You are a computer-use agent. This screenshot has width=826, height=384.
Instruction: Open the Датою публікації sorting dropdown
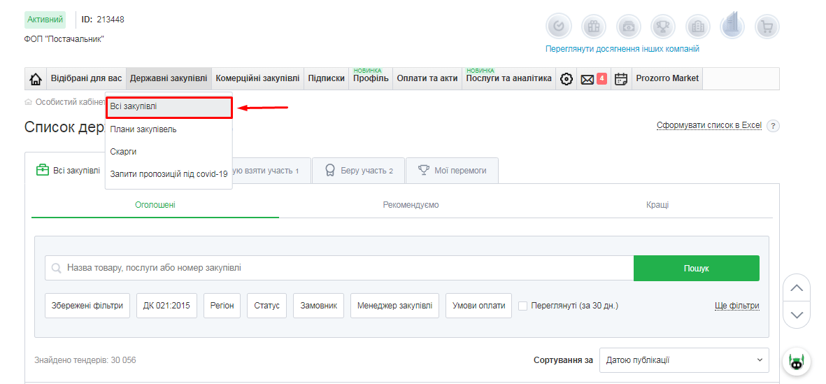(683, 360)
